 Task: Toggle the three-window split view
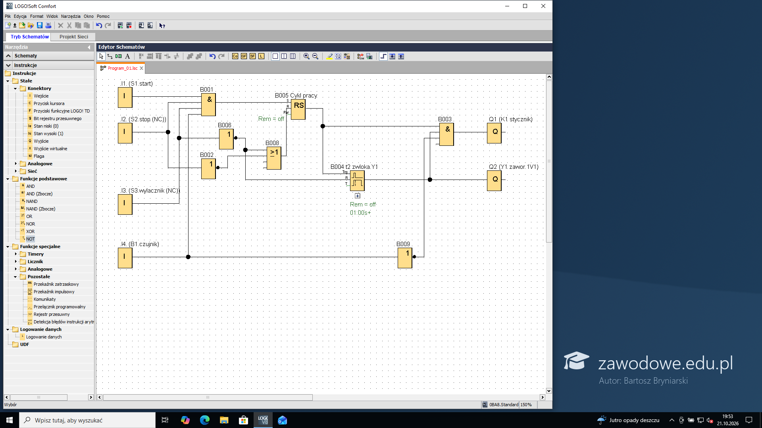tap(292, 56)
